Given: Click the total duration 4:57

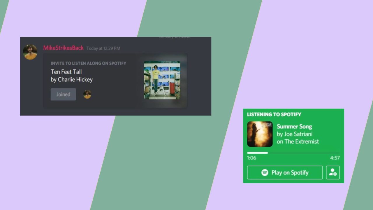Looking at the screenshot, I should tap(335, 158).
